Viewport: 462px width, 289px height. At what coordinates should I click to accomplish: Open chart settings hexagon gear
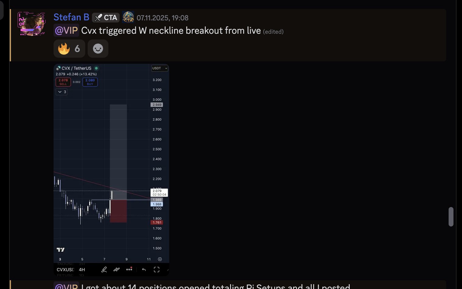160,259
